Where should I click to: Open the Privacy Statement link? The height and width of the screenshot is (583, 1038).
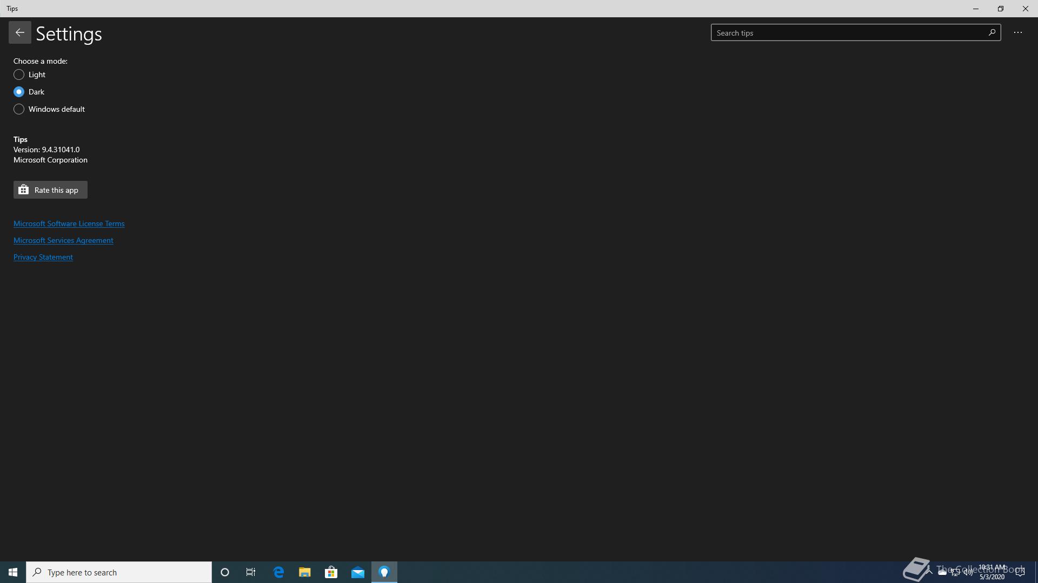43,257
